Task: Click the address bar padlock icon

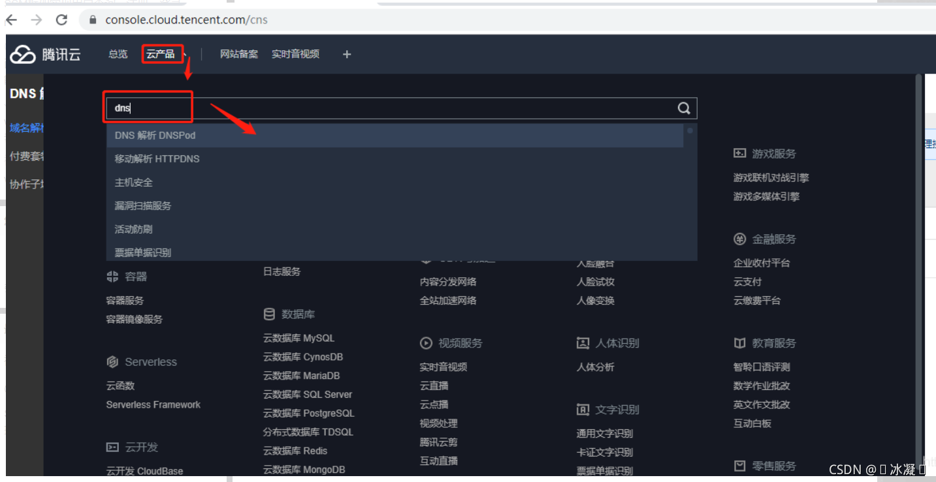Action: 92,20
